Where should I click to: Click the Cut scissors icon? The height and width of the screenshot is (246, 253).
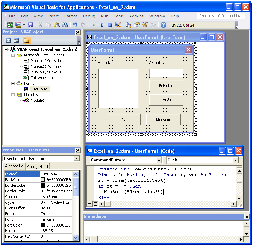tap(41, 25)
